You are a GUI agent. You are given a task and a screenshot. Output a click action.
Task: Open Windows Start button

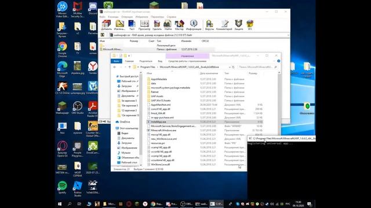[60, 204]
